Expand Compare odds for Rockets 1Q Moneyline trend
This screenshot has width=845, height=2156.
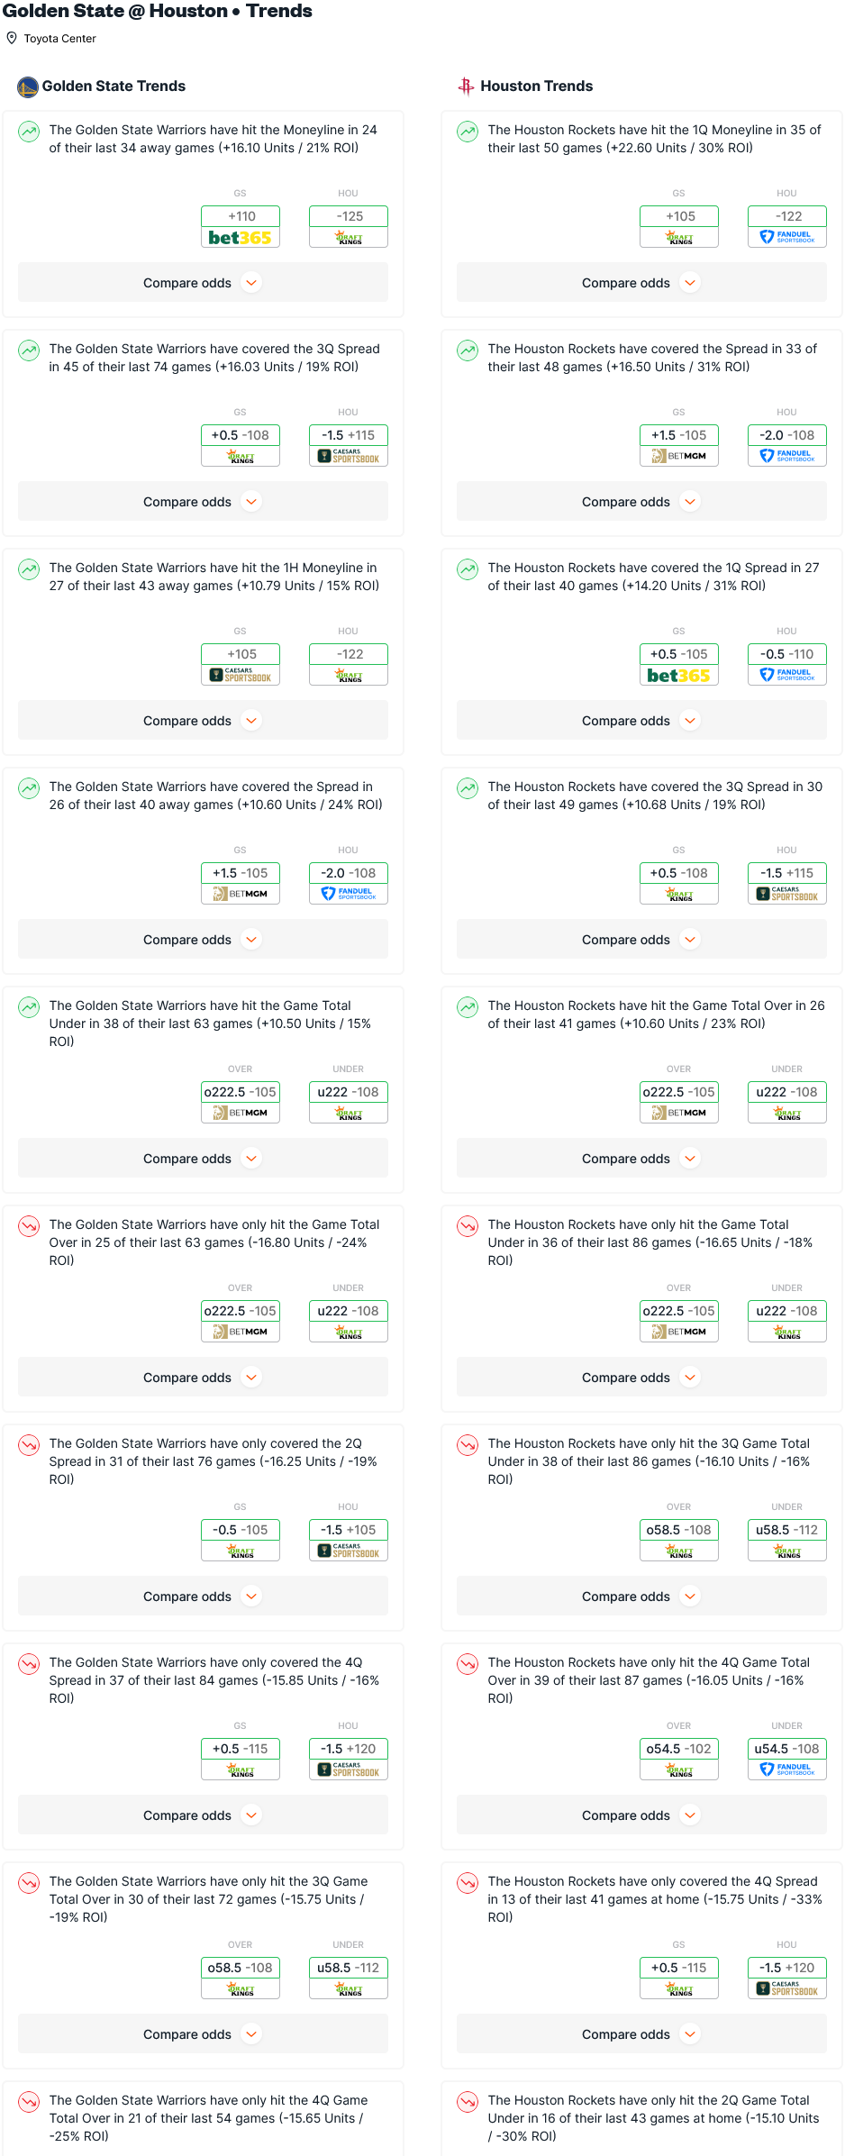(641, 283)
